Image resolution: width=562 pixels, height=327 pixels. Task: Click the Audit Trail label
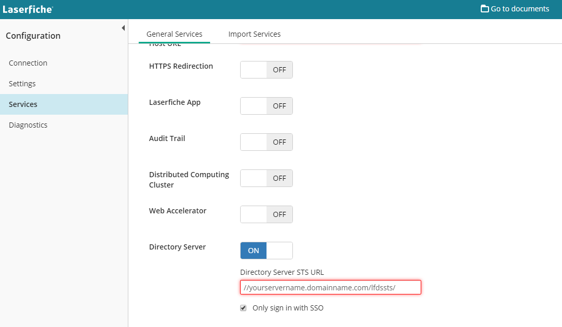pos(167,138)
